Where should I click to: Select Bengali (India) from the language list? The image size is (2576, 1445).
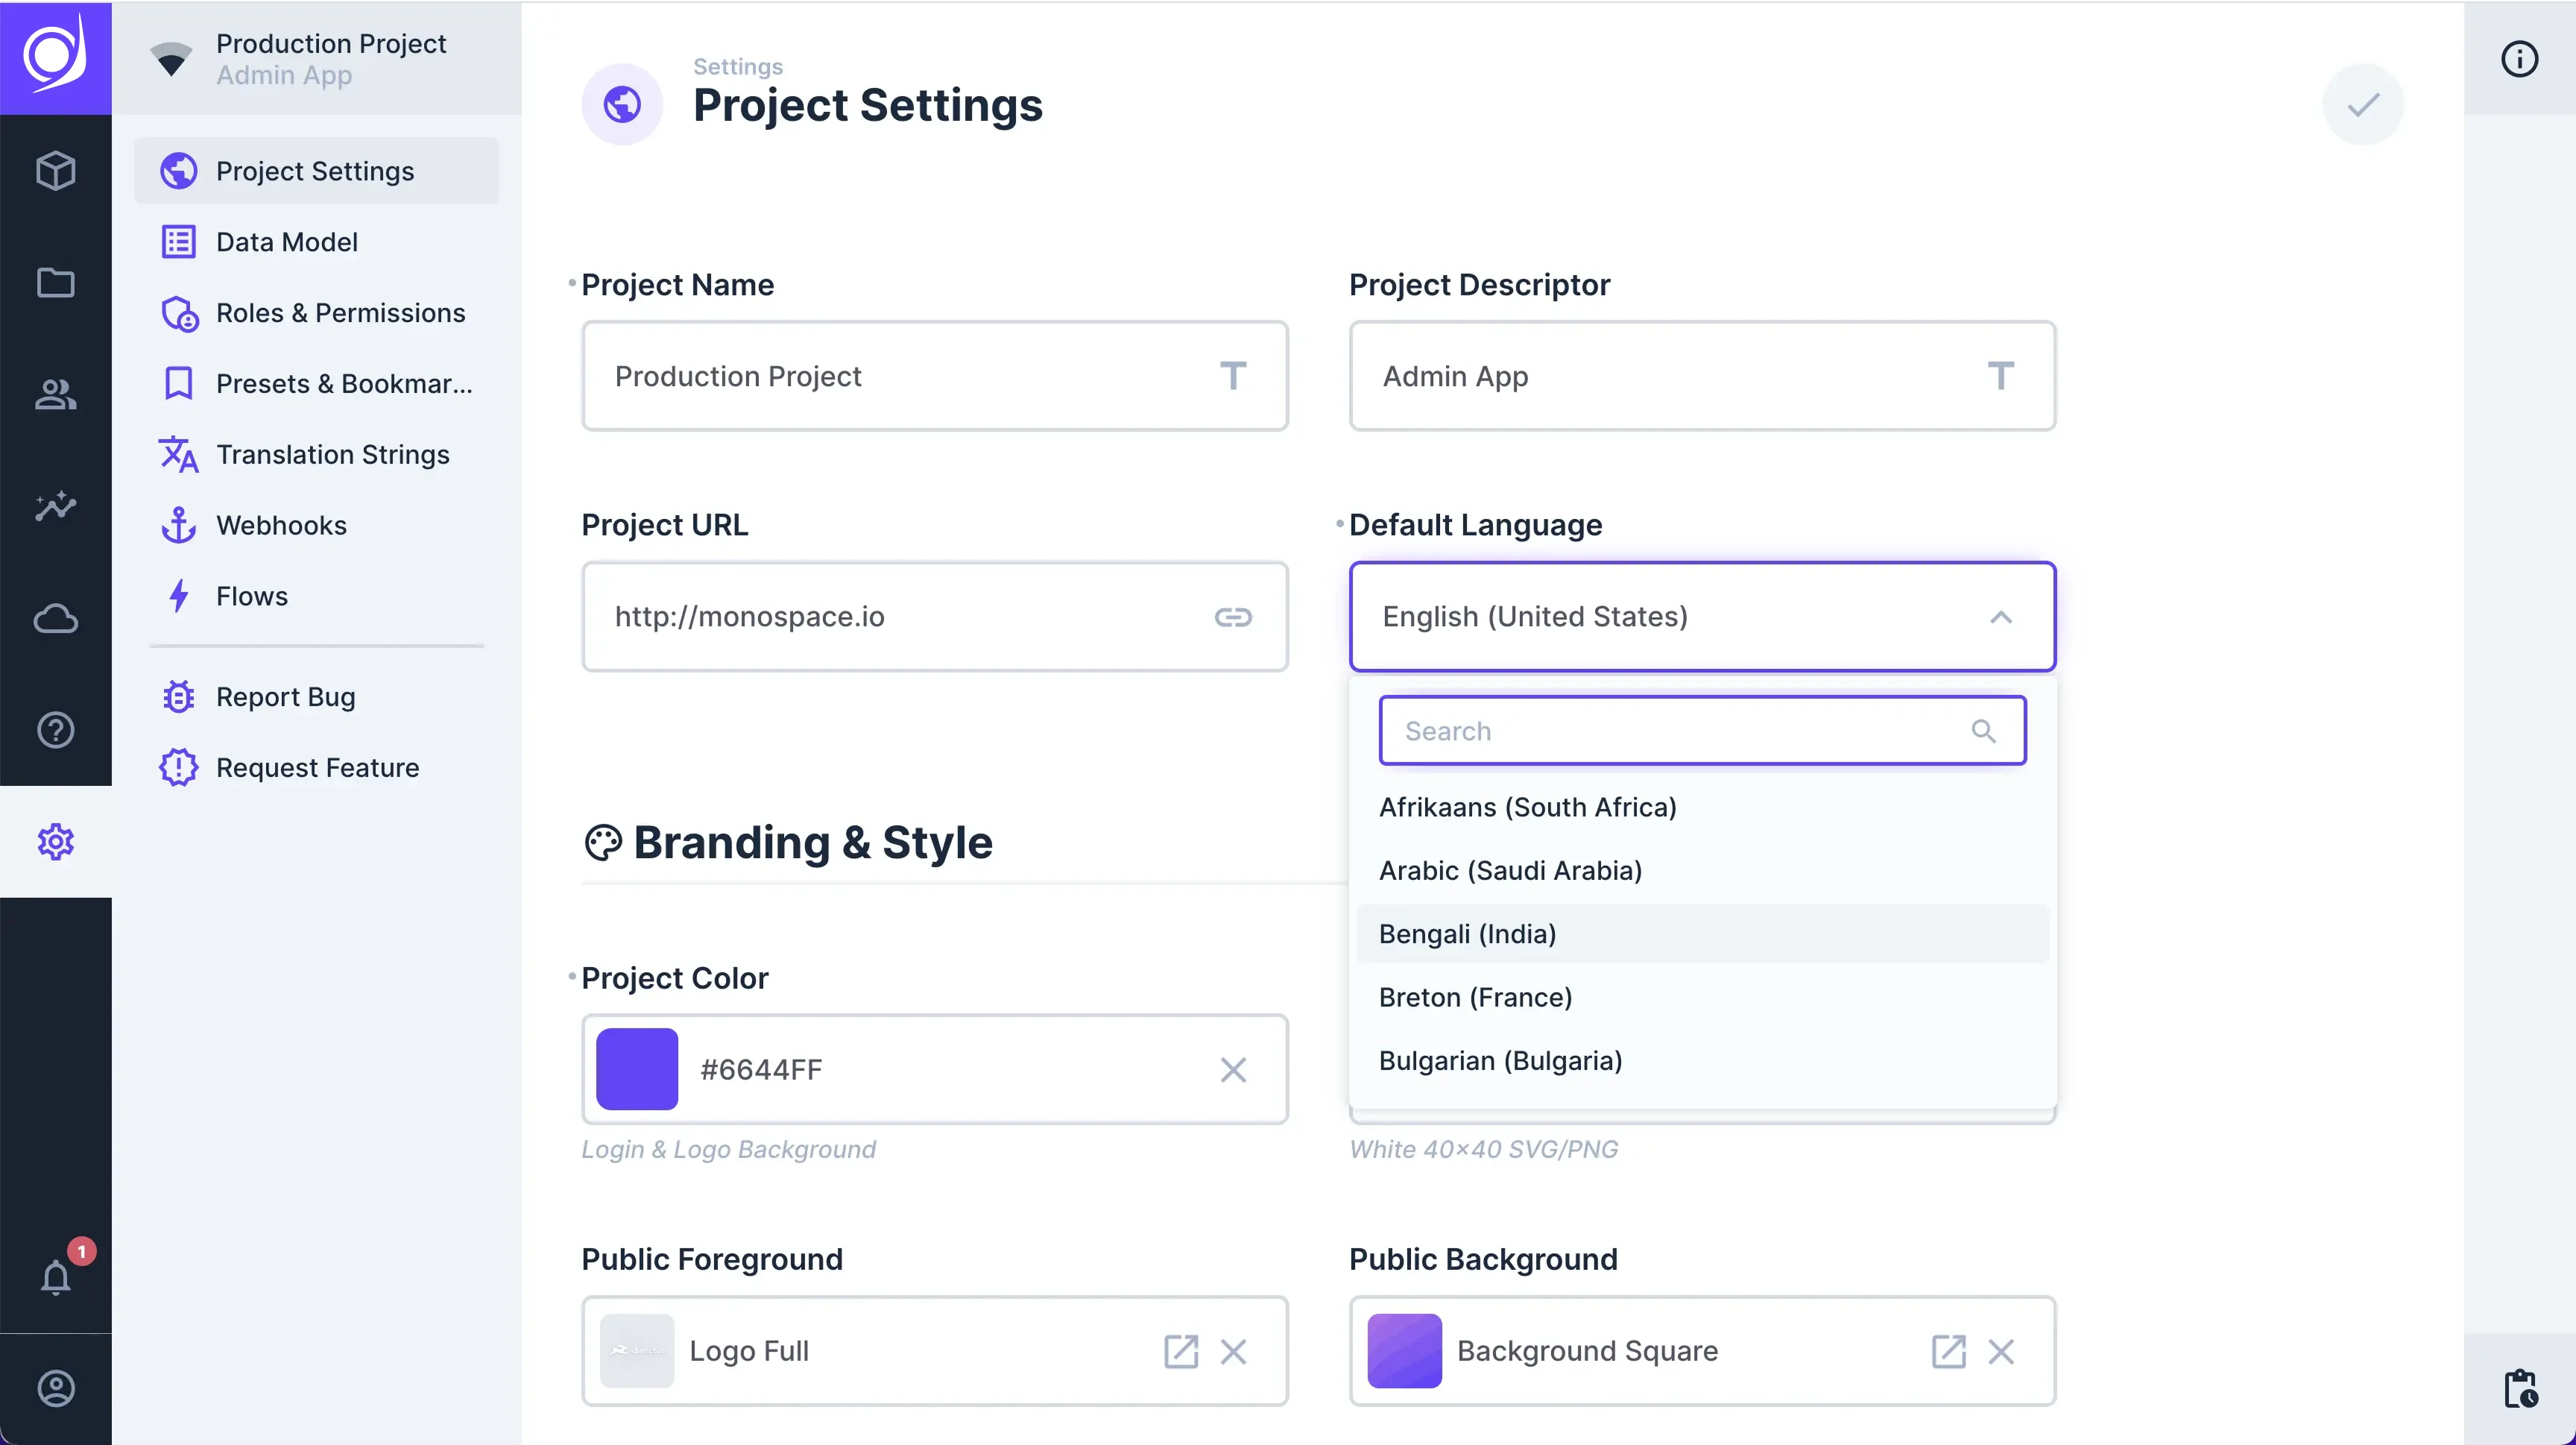(1467, 933)
